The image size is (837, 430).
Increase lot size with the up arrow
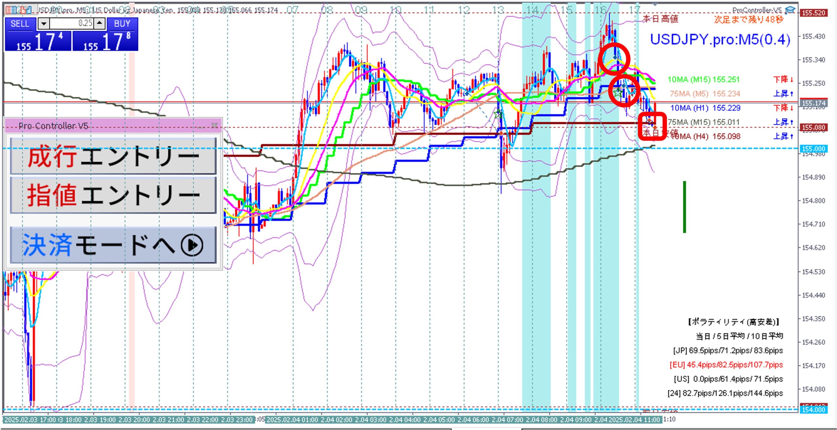tap(99, 23)
